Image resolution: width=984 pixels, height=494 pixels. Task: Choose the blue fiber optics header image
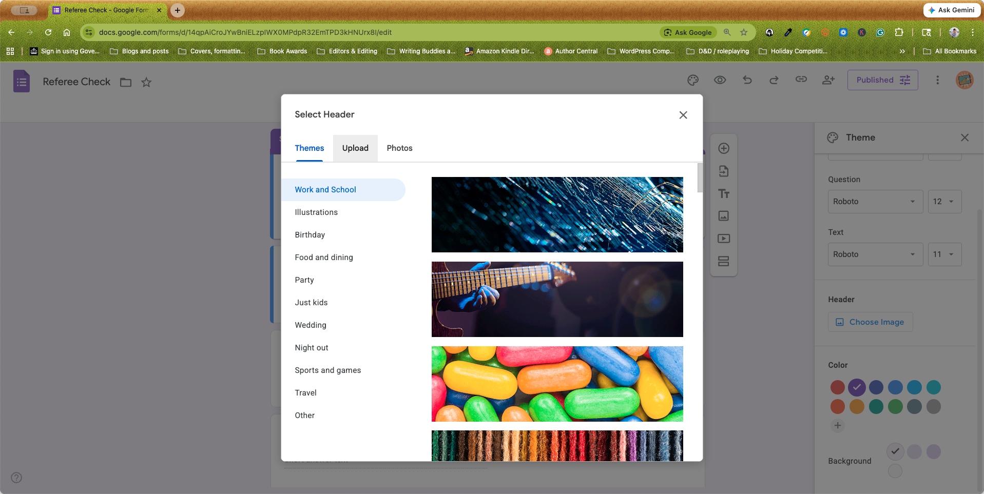point(557,214)
